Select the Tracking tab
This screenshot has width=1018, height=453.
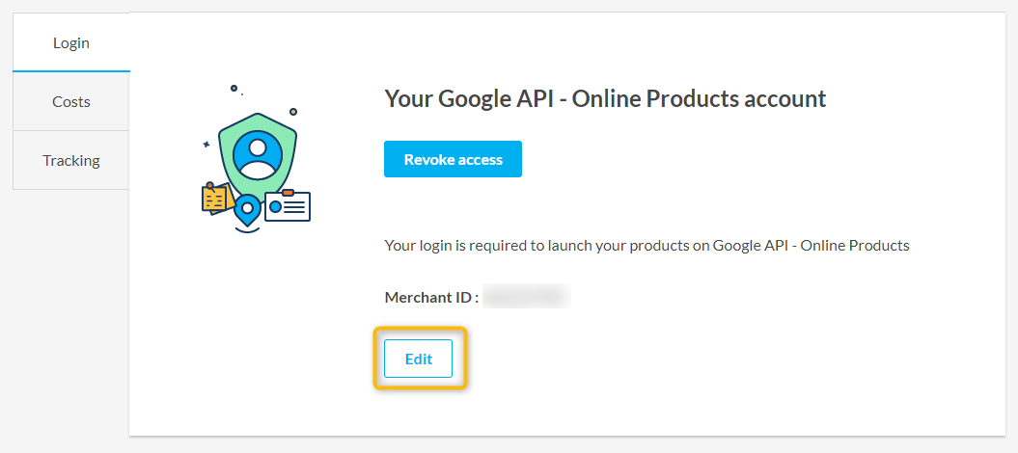point(71,160)
